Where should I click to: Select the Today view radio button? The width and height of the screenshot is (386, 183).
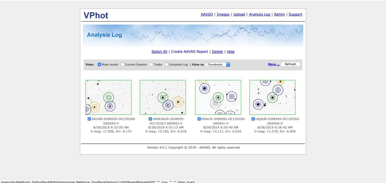pyautogui.click(x=151, y=64)
